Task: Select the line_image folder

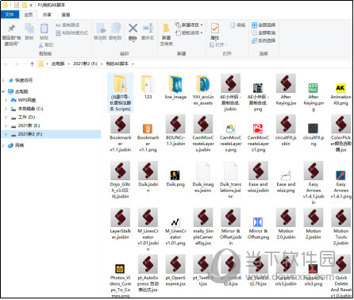Action: (x=175, y=87)
